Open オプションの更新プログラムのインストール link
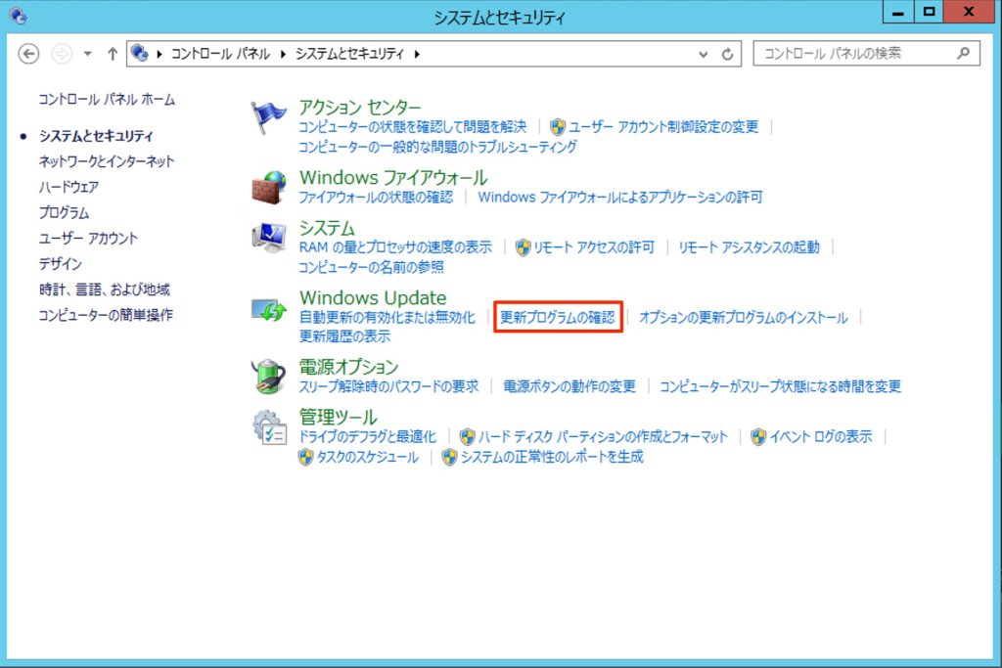Viewport: 1002px width, 668px height. (x=744, y=318)
